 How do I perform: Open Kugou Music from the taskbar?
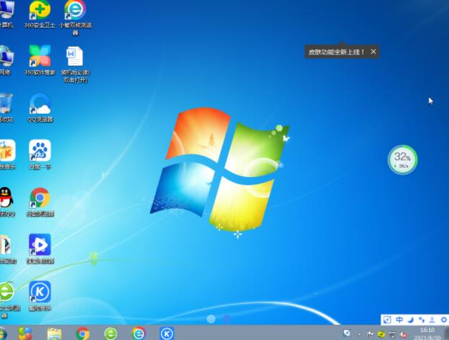click(166, 333)
